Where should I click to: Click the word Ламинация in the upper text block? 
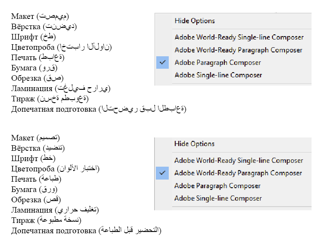(x=32, y=88)
